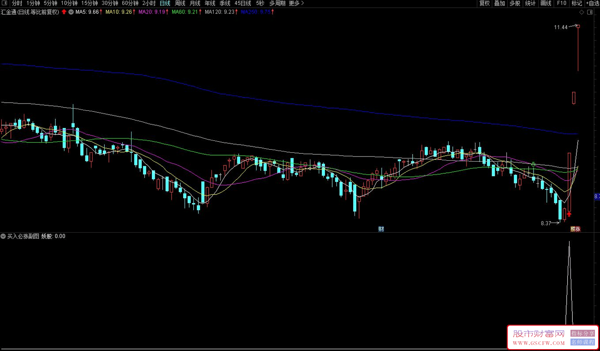The height and width of the screenshot is (351, 600).
Task: Click the 8.37 low price label
Action: [546, 223]
